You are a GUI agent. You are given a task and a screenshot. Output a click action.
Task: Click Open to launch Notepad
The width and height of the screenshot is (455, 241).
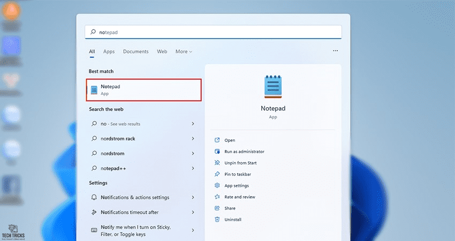[x=230, y=140]
